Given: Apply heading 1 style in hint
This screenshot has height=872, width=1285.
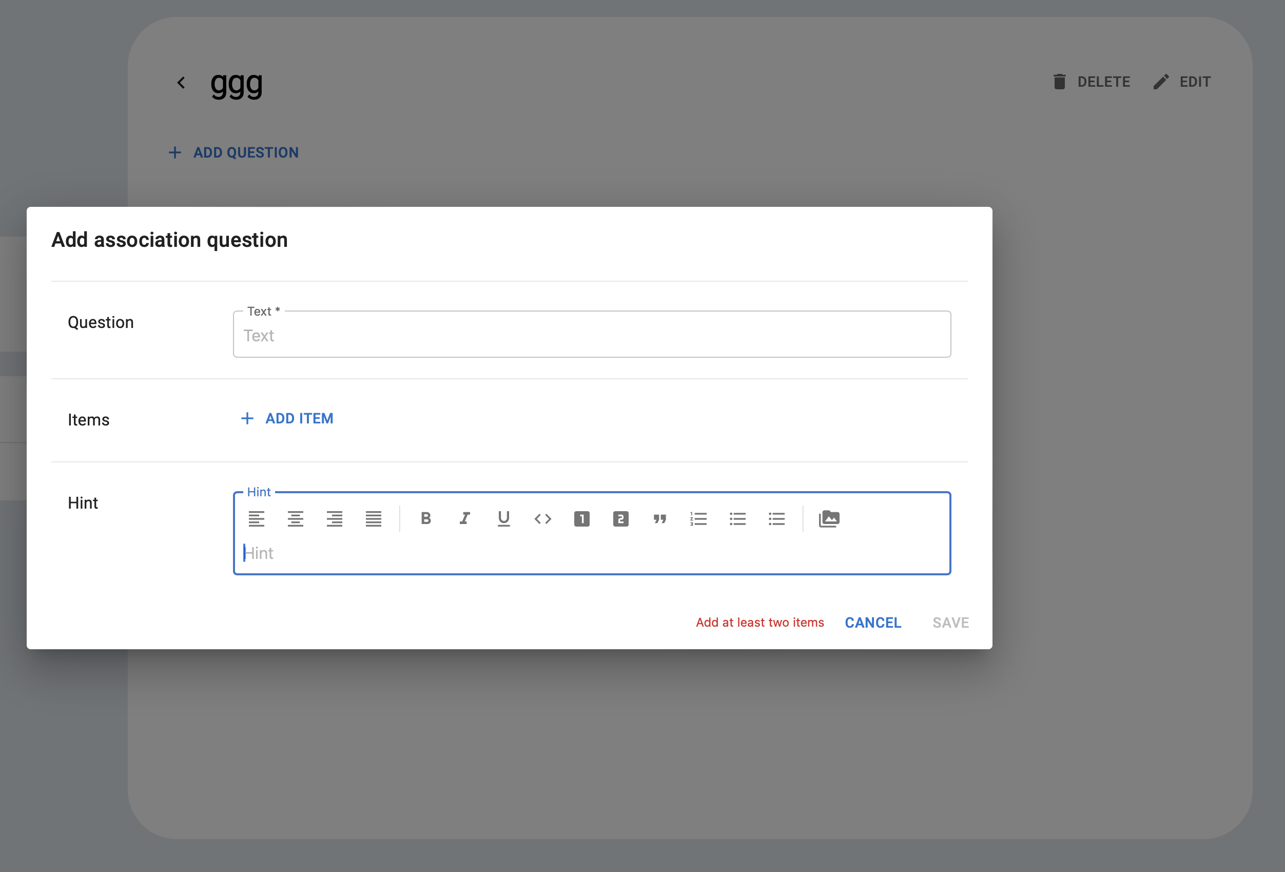Looking at the screenshot, I should click(581, 519).
